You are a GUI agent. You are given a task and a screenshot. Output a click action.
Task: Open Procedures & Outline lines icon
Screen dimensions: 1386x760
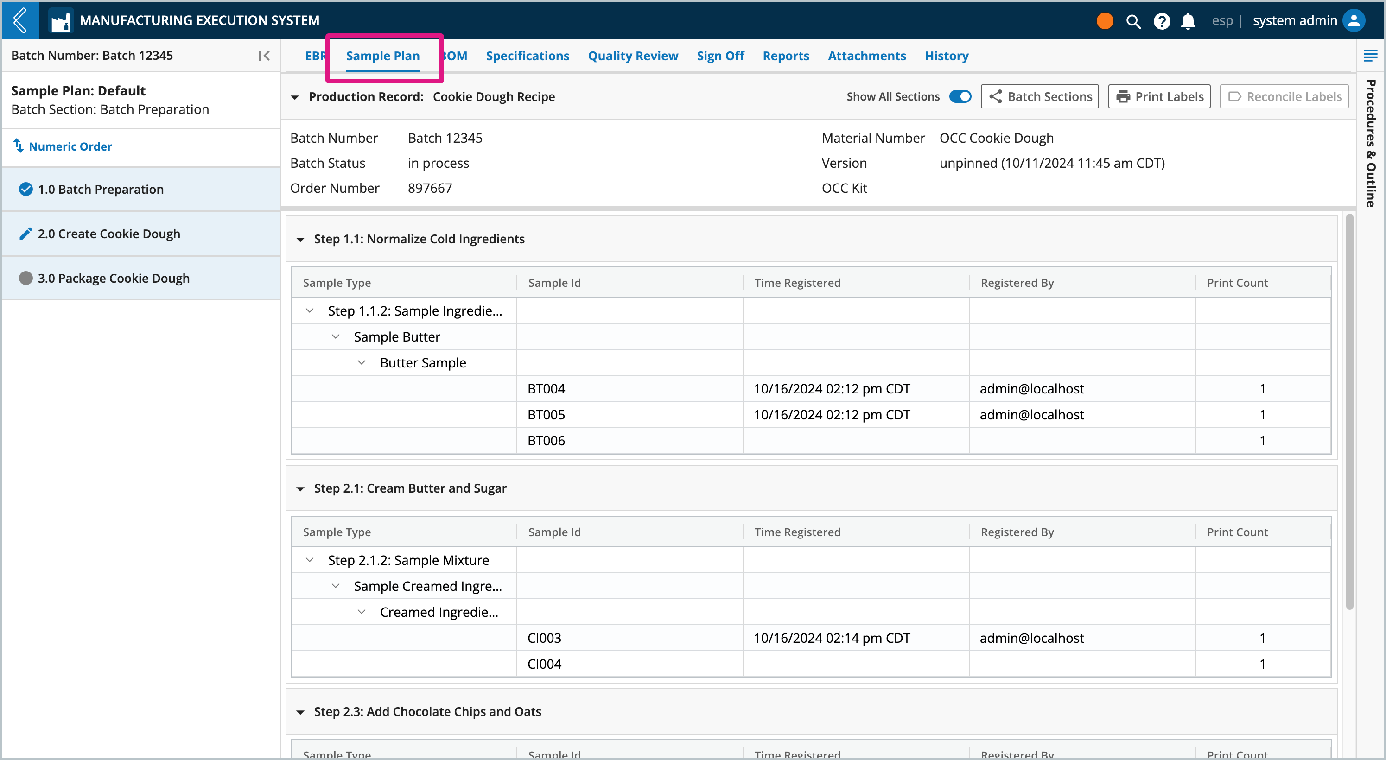(x=1370, y=56)
